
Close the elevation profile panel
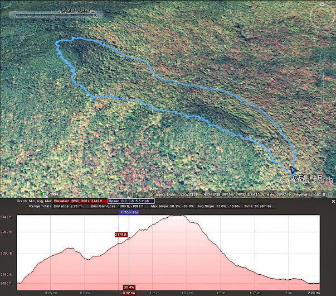(333, 201)
